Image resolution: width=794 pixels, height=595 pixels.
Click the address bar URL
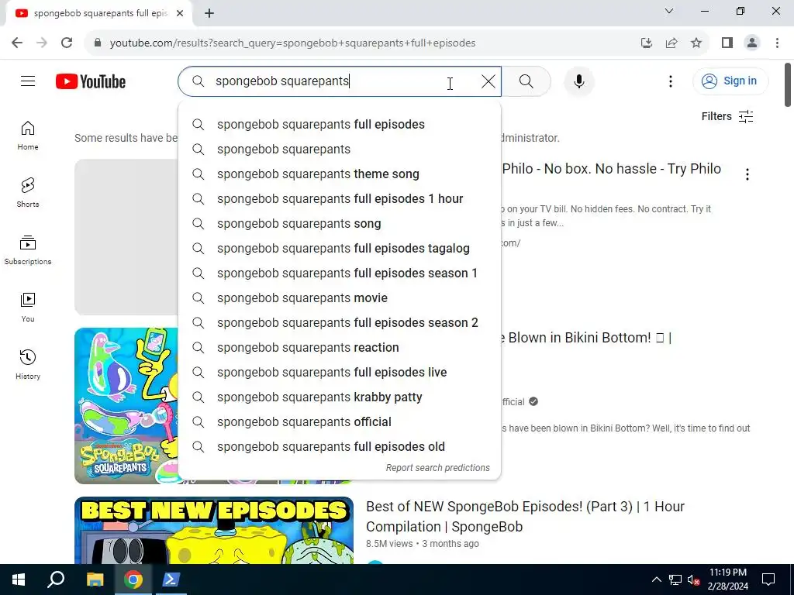(x=292, y=43)
